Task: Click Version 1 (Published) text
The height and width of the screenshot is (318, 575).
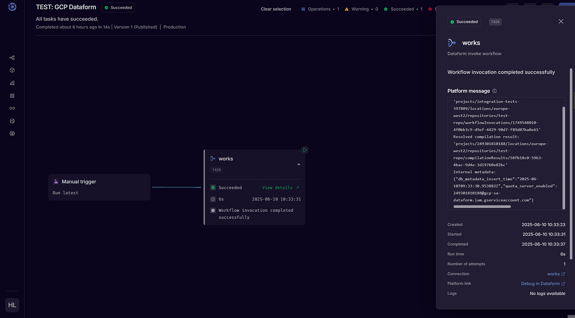Action: 135,27
